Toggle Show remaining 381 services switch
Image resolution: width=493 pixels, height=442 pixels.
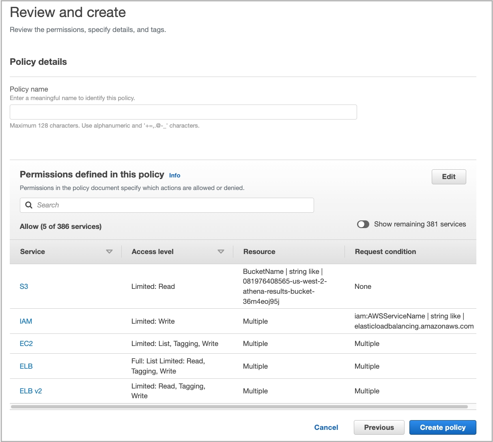click(363, 224)
